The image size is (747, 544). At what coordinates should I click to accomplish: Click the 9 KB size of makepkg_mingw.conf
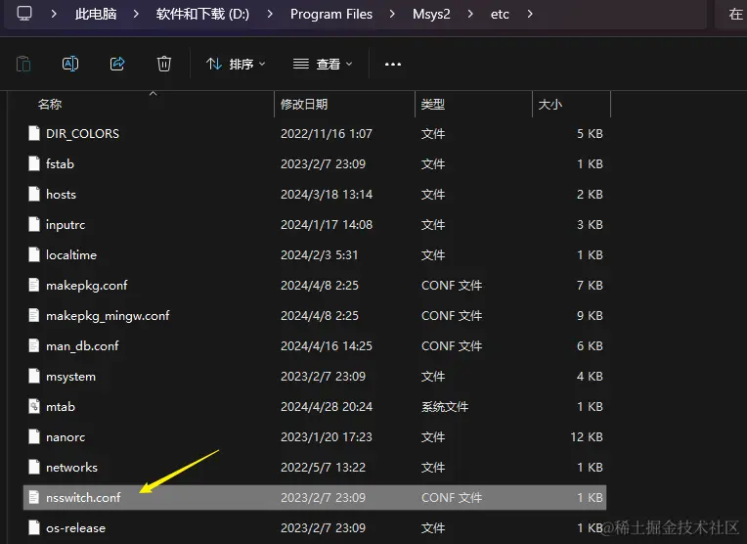[x=590, y=316]
